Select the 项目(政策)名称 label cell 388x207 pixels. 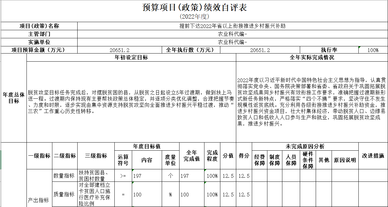tap(39, 26)
